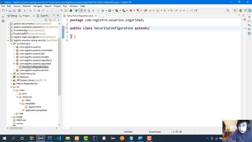
Task: Open the File menu
Action: click(3, 6)
